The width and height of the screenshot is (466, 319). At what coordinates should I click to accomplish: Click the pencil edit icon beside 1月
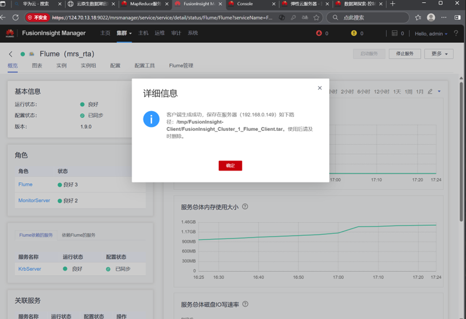[x=430, y=92]
